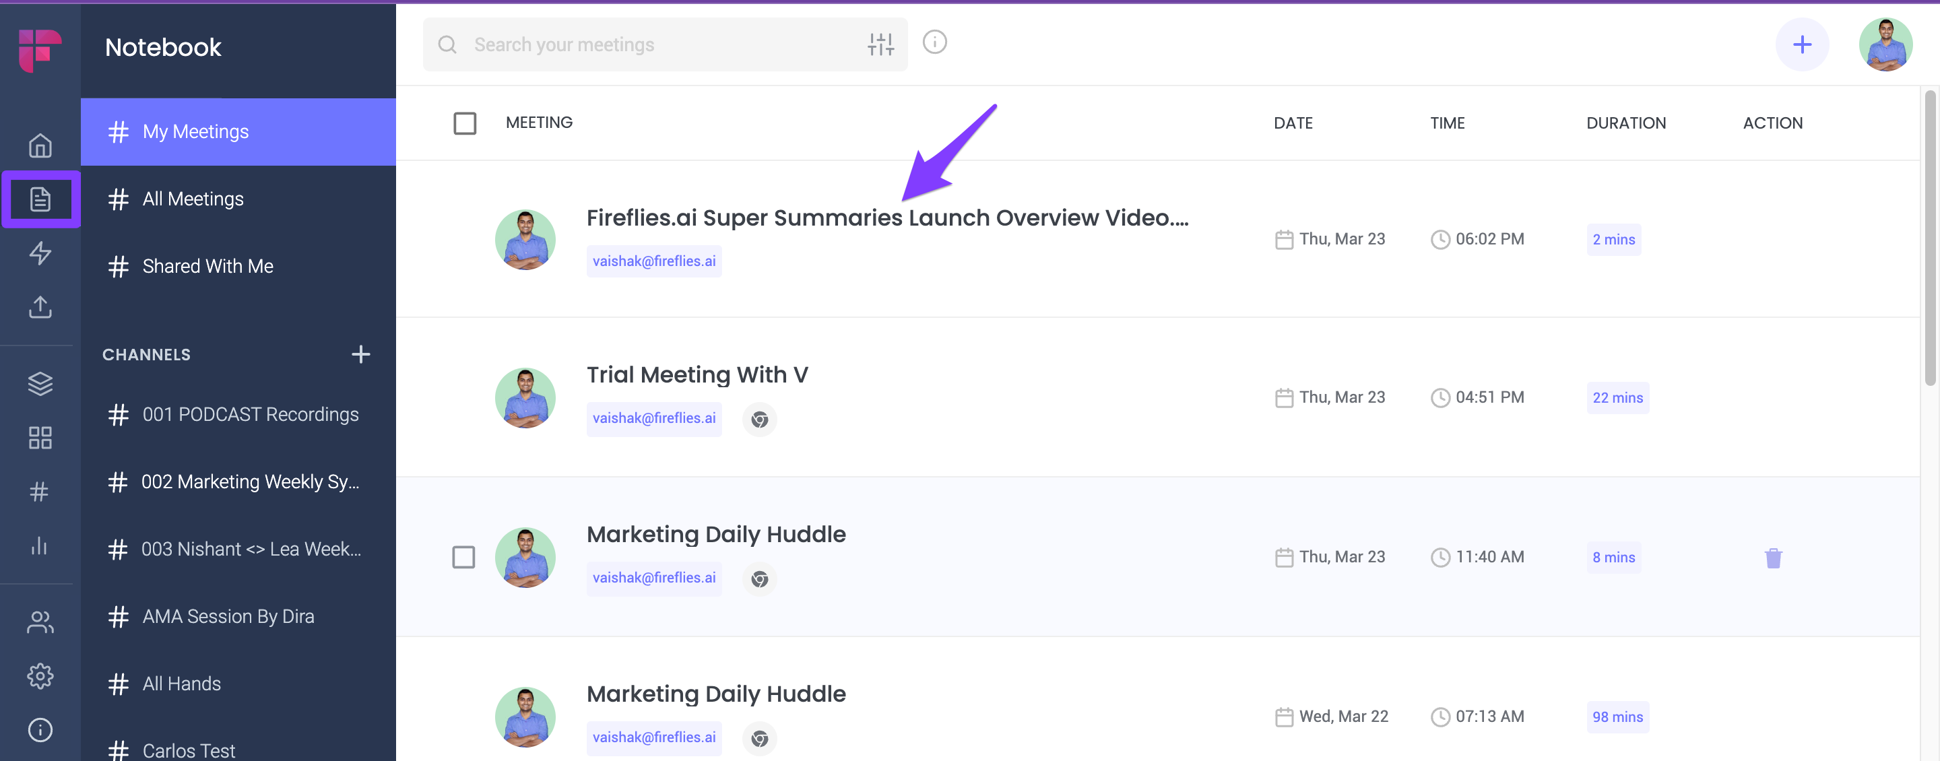Add a new channel with plus icon
Viewport: 1940px width, 761px height.
point(361,354)
